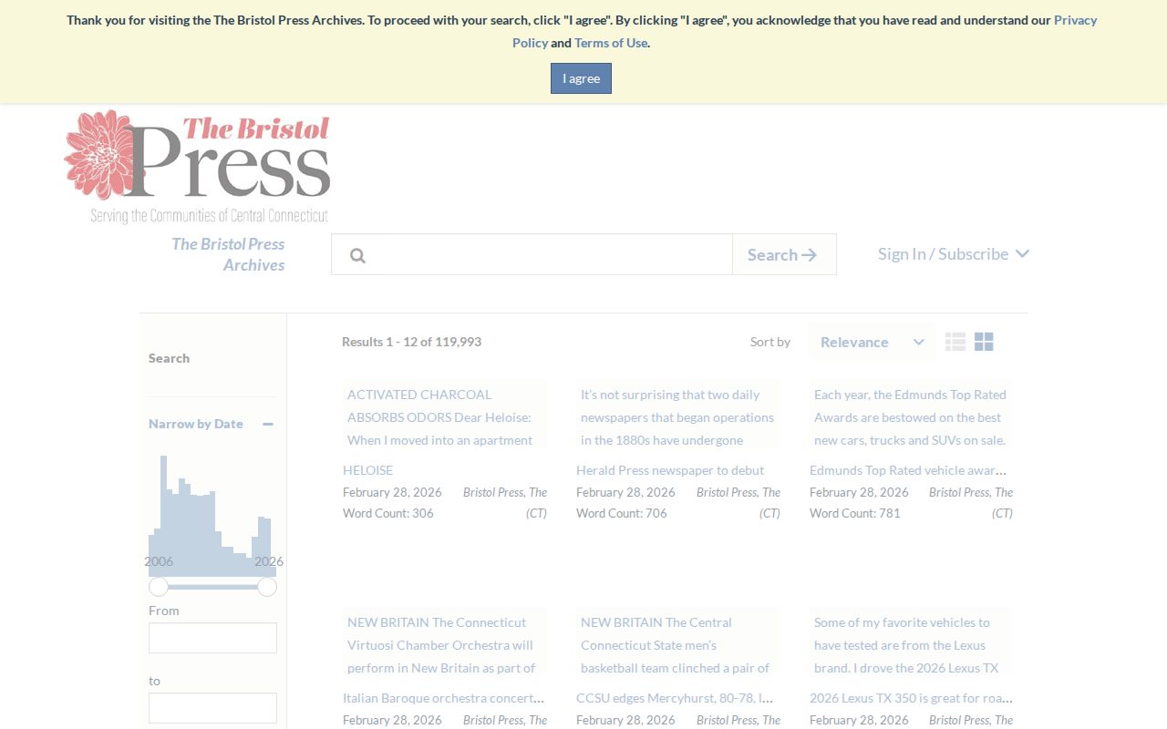This screenshot has height=729, width=1167.
Task: Click the "to" date input box
Action: tap(212, 708)
